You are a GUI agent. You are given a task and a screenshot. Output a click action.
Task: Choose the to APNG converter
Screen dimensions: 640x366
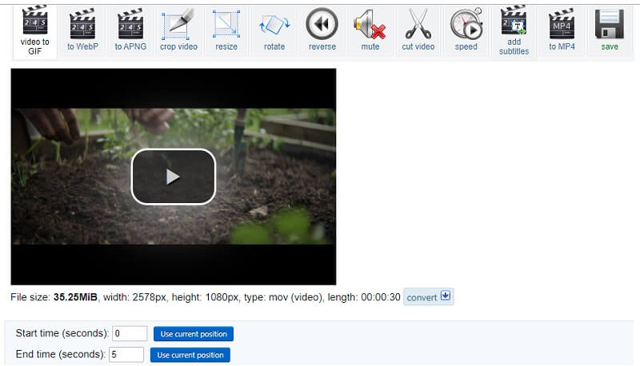click(130, 30)
